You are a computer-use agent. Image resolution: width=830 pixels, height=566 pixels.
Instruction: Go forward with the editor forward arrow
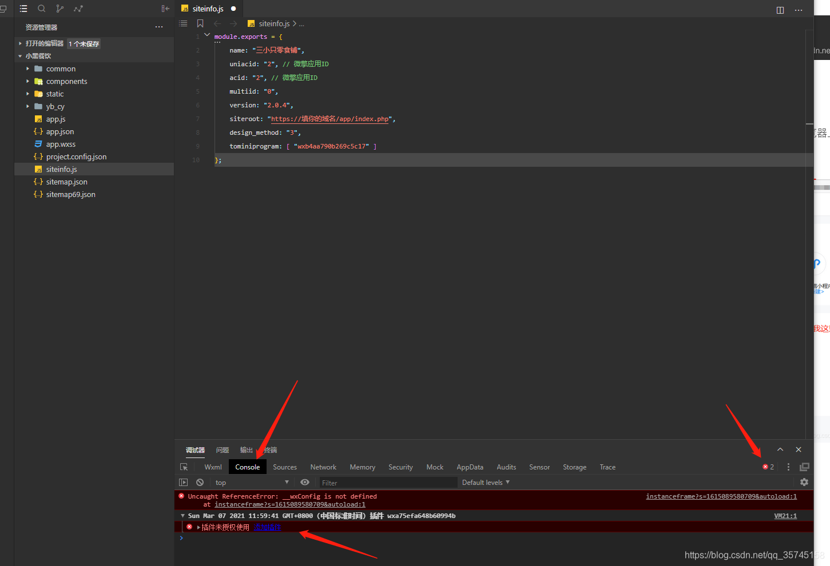(233, 23)
